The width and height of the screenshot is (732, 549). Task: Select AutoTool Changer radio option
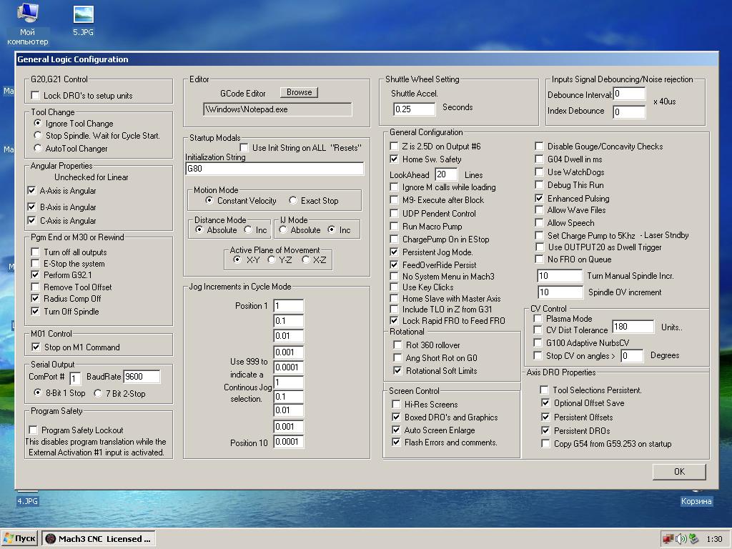click(x=38, y=149)
